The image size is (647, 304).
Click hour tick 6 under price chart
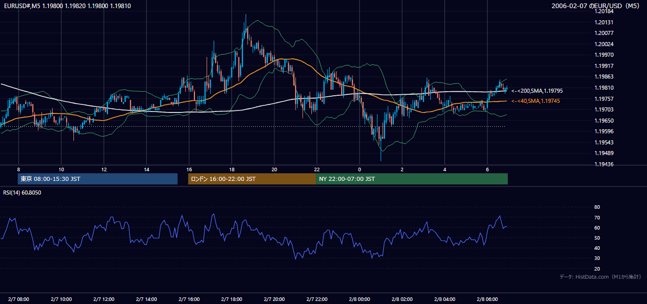point(487,169)
